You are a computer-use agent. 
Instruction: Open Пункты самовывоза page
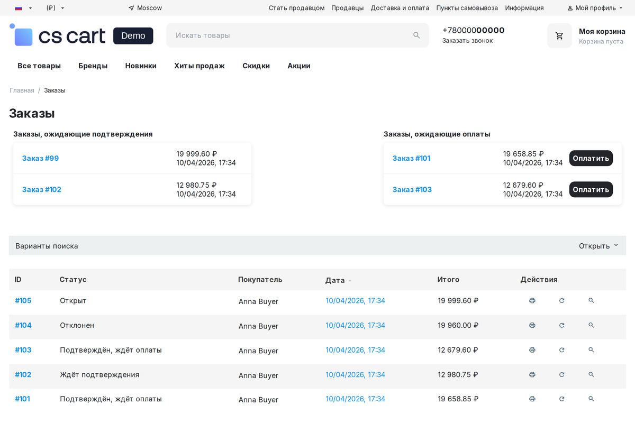467,8
